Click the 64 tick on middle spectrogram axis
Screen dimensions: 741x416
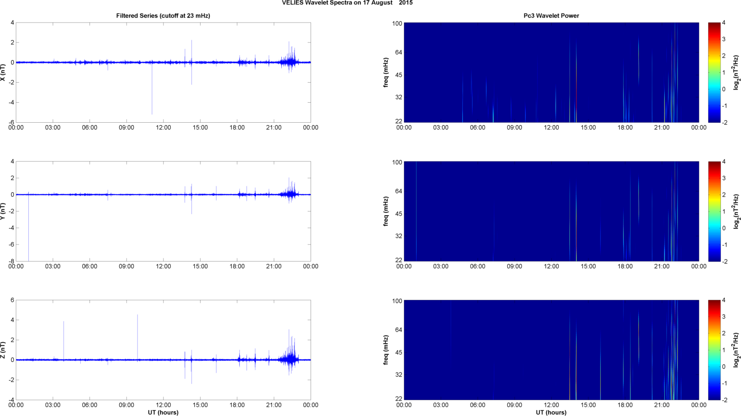point(398,191)
